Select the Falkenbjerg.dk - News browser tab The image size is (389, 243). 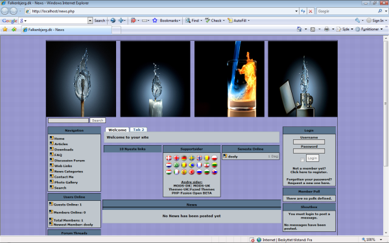pos(67,30)
